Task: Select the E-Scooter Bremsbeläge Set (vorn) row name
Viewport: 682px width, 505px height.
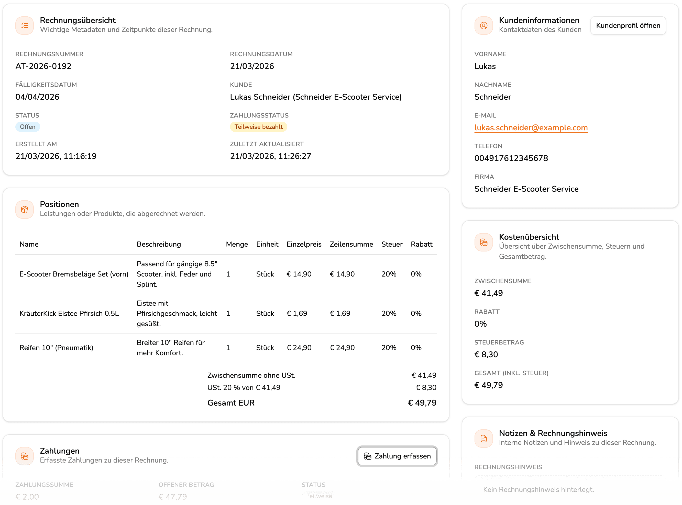Action: [74, 274]
